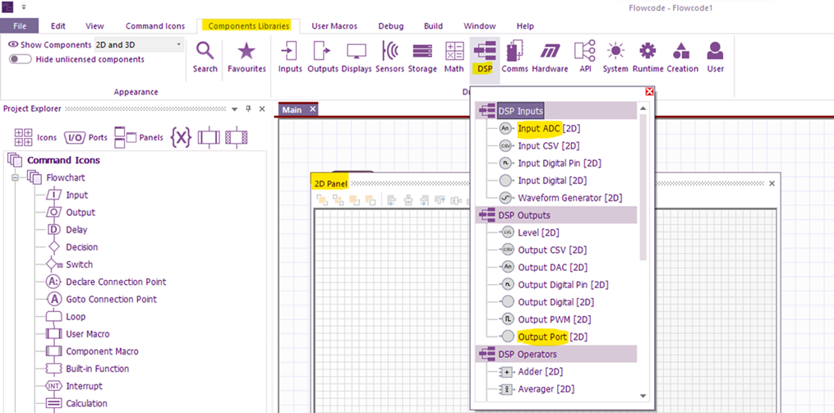The height and width of the screenshot is (413, 834).
Task: Add Output PWM [2D] component
Action: (x=545, y=319)
